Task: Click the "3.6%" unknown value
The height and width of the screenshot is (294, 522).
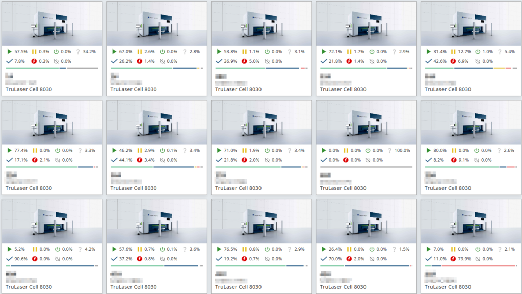Action: [194, 249]
